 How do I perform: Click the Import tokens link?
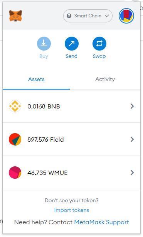click(72, 210)
